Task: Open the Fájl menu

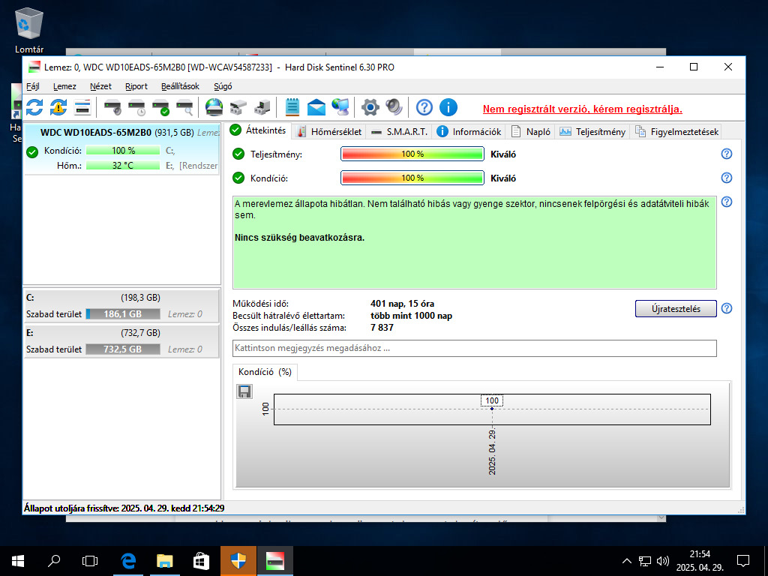Action: [33, 86]
